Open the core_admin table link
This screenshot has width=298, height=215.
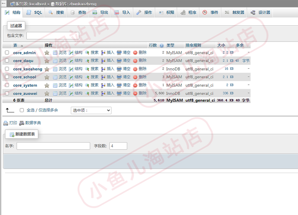click(24, 53)
